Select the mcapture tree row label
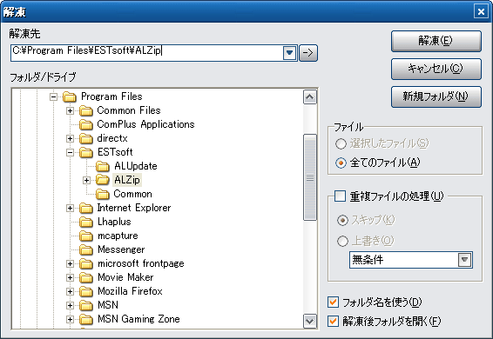Screen dimensions: 493x339 pos(118,236)
